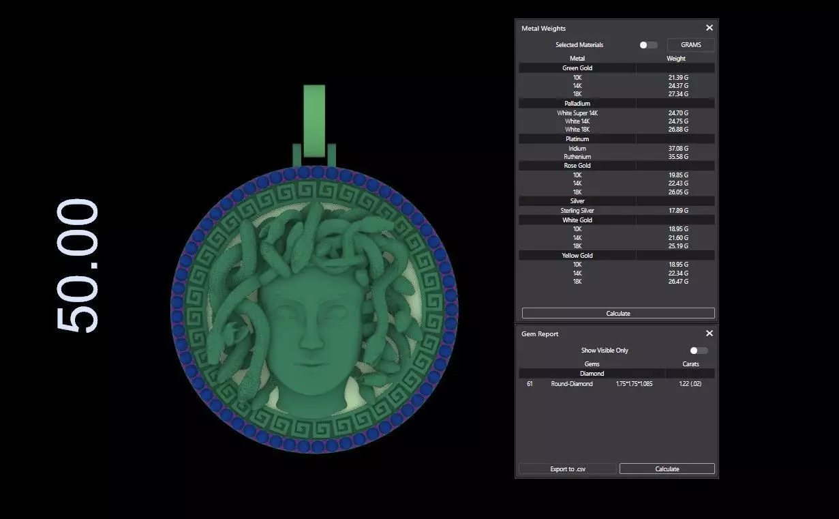Click the 50.00 dimension label
The image size is (839, 519).
78,266
